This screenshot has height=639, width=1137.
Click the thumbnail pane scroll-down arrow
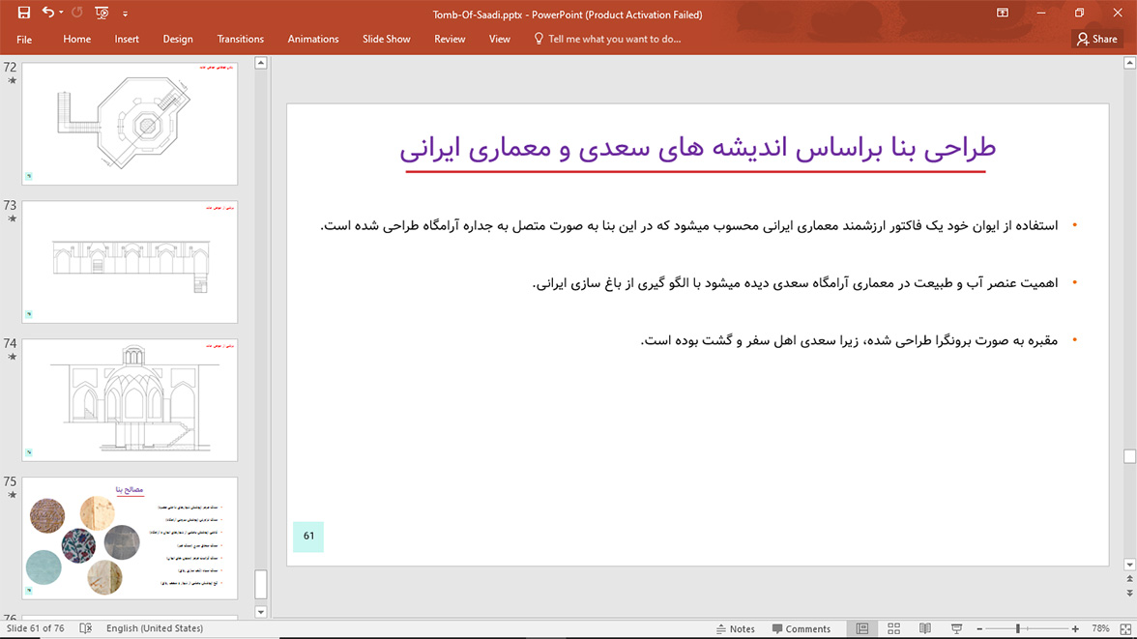(x=261, y=612)
